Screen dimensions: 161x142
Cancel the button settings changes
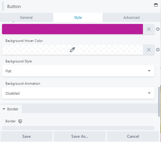[x=133, y=136]
